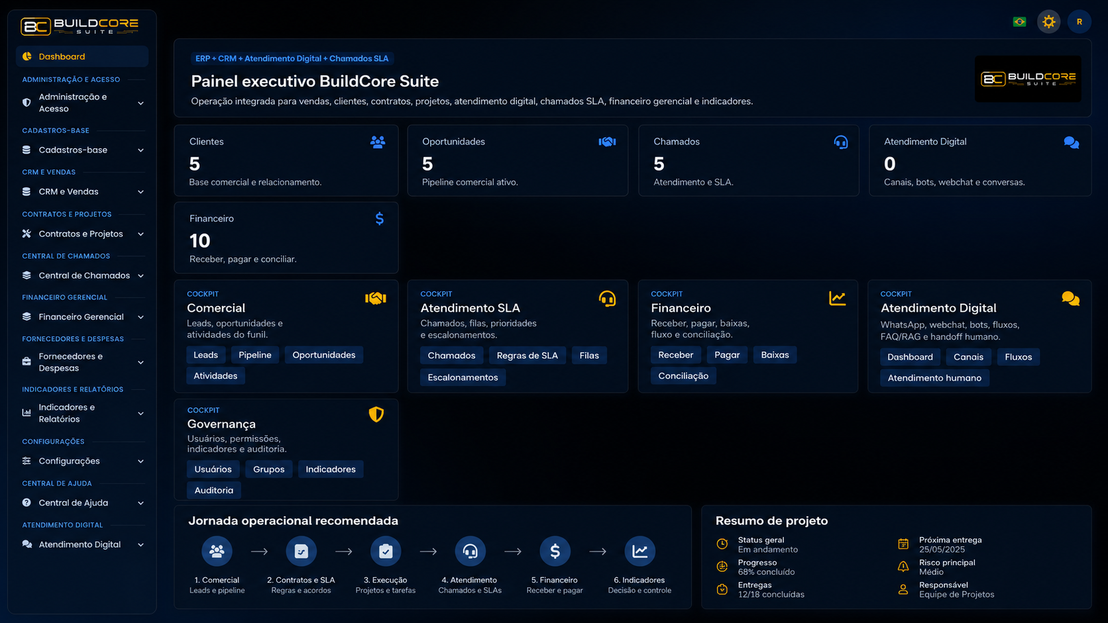Expand CRM e Vendas sidebar menu
Screen dimensions: 1108x623
coord(82,192)
